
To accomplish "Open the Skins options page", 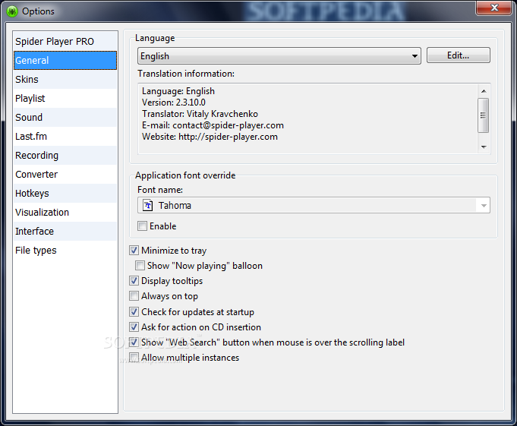I will pyautogui.click(x=65, y=80).
